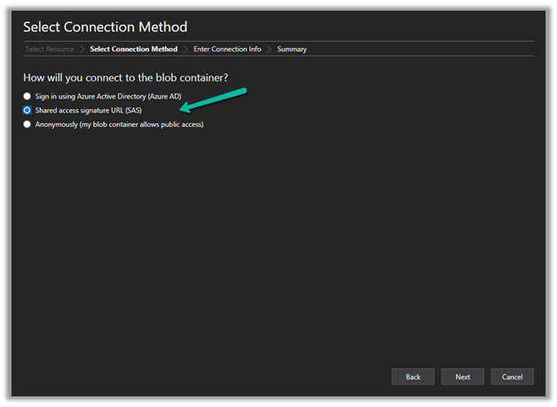The height and width of the screenshot is (407, 557).
Task: Click the bold Select Connection Method breadcrumb
Action: coord(133,50)
